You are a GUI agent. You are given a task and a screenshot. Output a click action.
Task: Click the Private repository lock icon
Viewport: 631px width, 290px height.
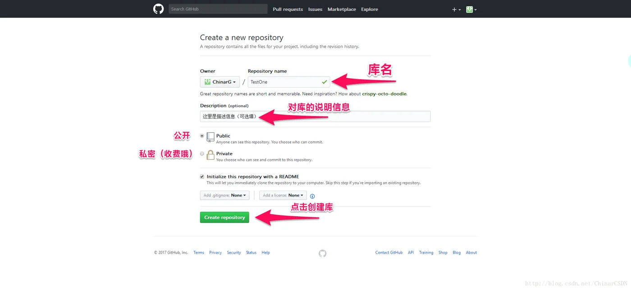(x=210, y=155)
